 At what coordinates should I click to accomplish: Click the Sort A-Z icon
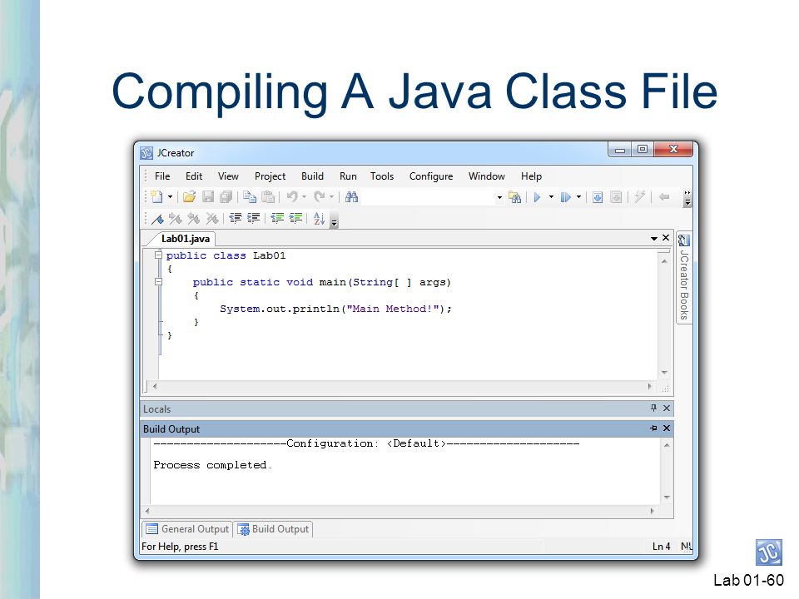pos(319,219)
